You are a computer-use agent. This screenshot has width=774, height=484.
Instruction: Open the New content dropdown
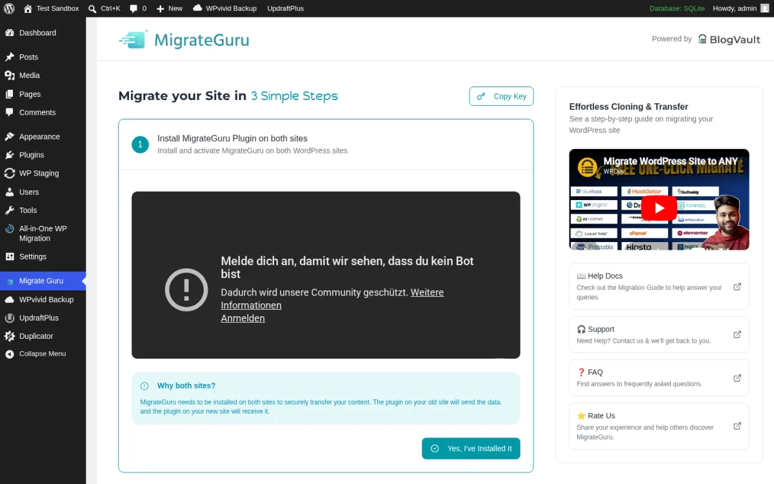click(x=169, y=8)
